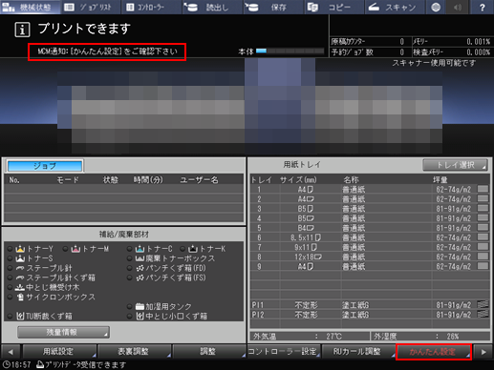Select the 読出し tab
The height and width of the screenshot is (370, 494).
tap(213, 7)
